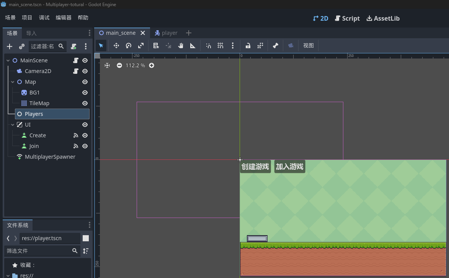Collapse the Map node in scene tree
Viewport: 449px width, 278px height.
coord(13,82)
